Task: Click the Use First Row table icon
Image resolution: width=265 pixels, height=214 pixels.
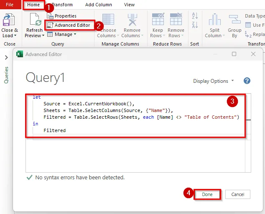Action: [x=248, y=25]
